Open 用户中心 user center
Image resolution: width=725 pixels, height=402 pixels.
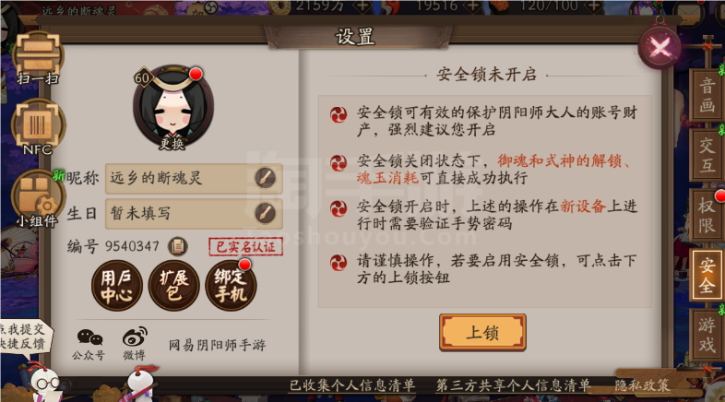coord(116,286)
